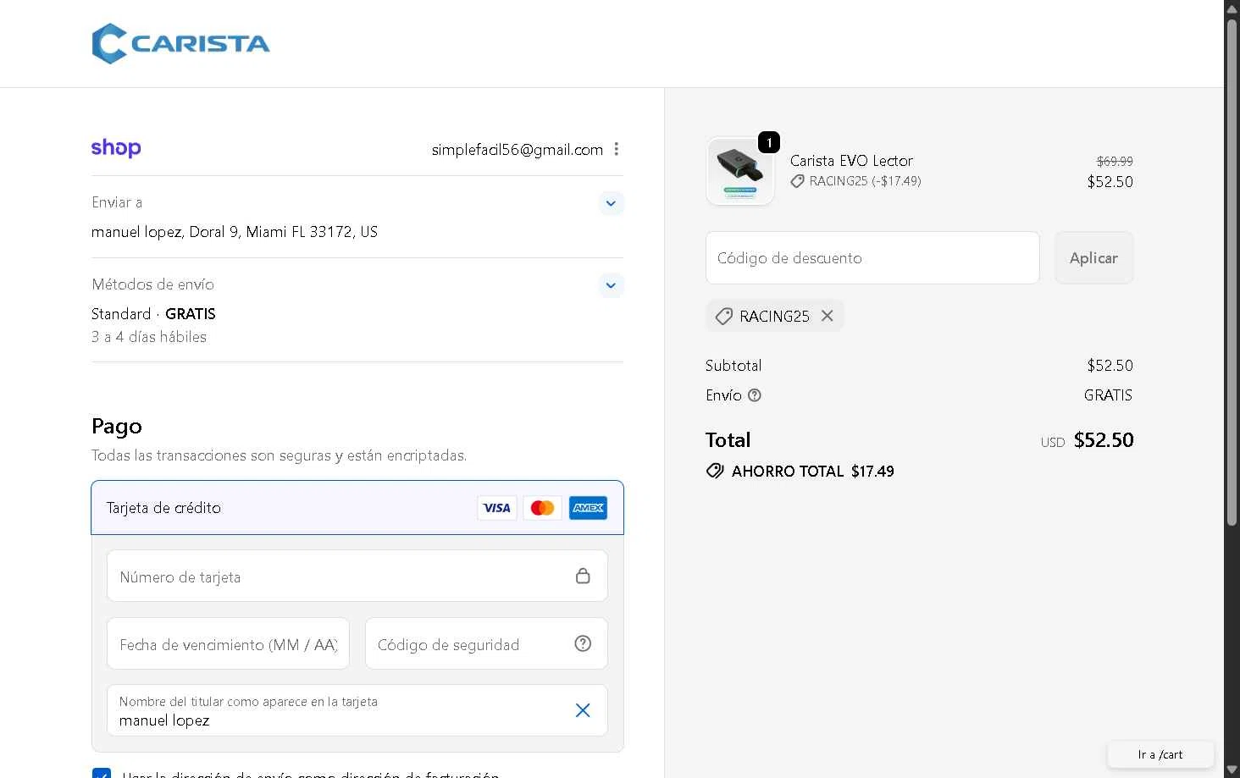This screenshot has width=1240, height=778.
Task: Focus the Fecha de vencimiento field
Action: [228, 644]
